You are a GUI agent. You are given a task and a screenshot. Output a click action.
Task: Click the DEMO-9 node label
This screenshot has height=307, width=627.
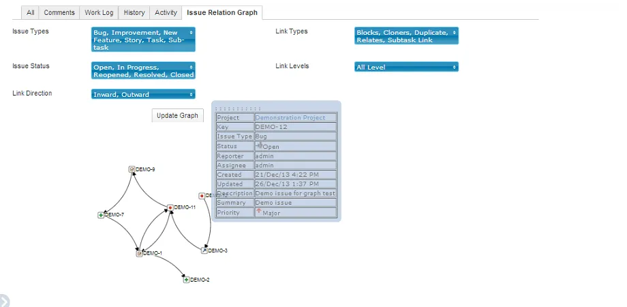pos(145,169)
